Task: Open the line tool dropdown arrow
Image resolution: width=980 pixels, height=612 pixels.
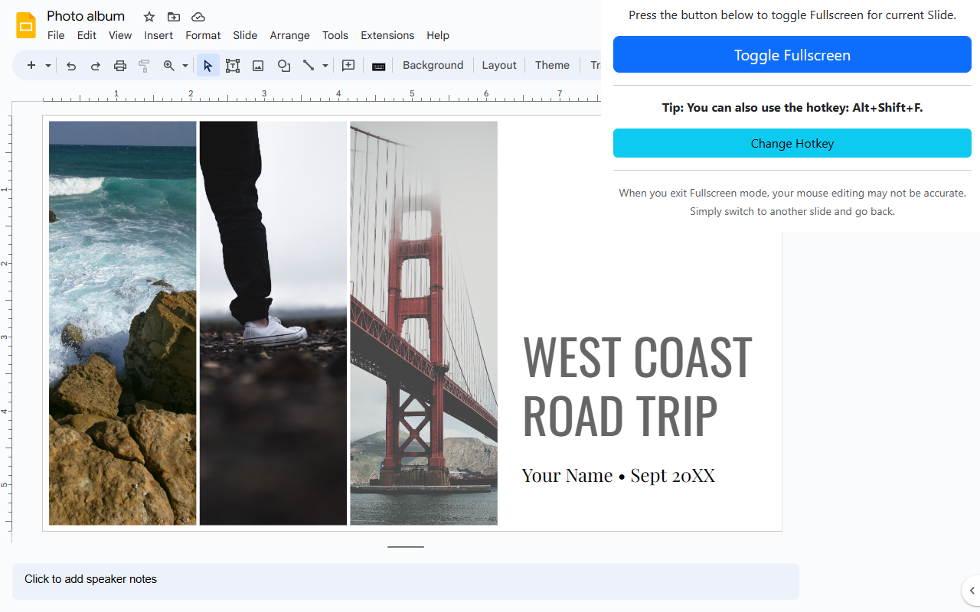Action: [x=325, y=66]
